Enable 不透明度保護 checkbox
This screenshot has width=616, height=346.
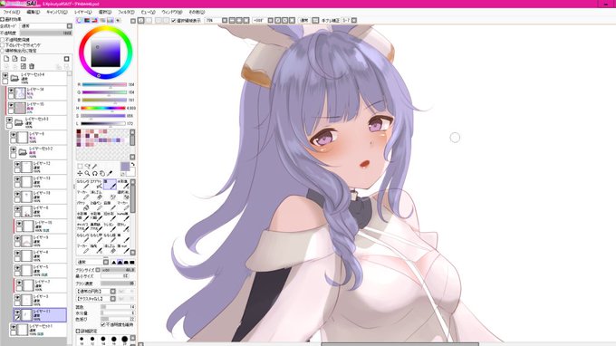(3, 40)
